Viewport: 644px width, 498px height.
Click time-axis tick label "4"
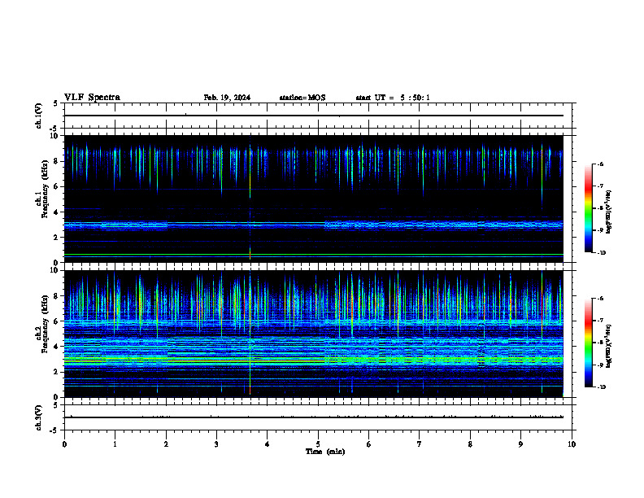(x=267, y=444)
